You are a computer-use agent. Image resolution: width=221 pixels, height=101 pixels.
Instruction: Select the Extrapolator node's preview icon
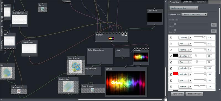pos(19,91)
